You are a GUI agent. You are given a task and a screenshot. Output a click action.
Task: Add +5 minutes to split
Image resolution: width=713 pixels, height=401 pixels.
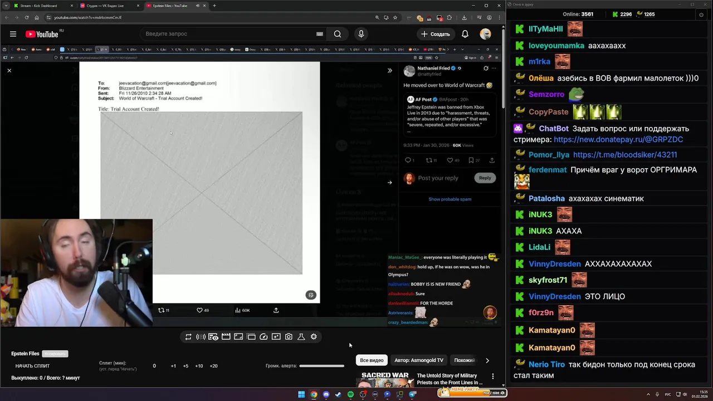click(185, 366)
